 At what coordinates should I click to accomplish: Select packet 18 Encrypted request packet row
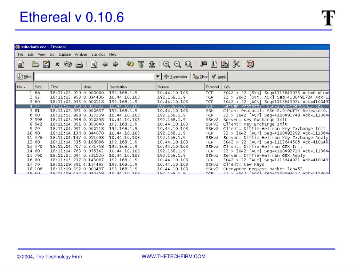click(172, 169)
